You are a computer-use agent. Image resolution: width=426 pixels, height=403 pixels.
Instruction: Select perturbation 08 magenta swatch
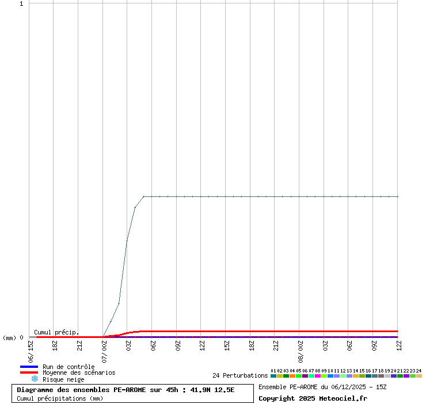pos(318,376)
